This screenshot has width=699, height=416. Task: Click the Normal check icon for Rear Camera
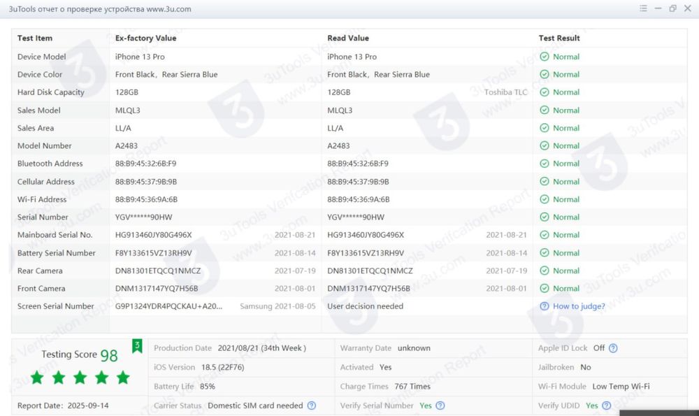point(545,271)
